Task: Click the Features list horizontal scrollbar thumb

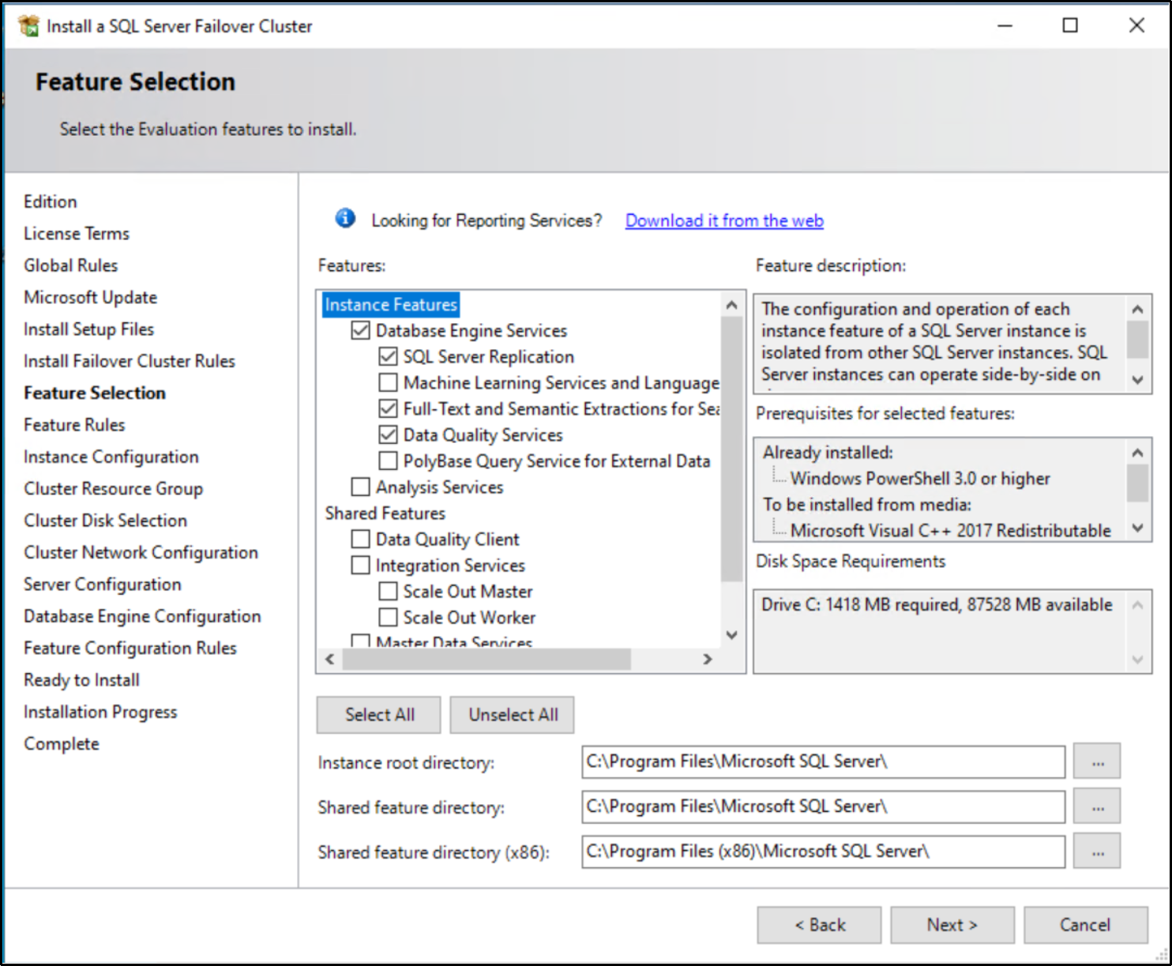Action: [x=486, y=659]
